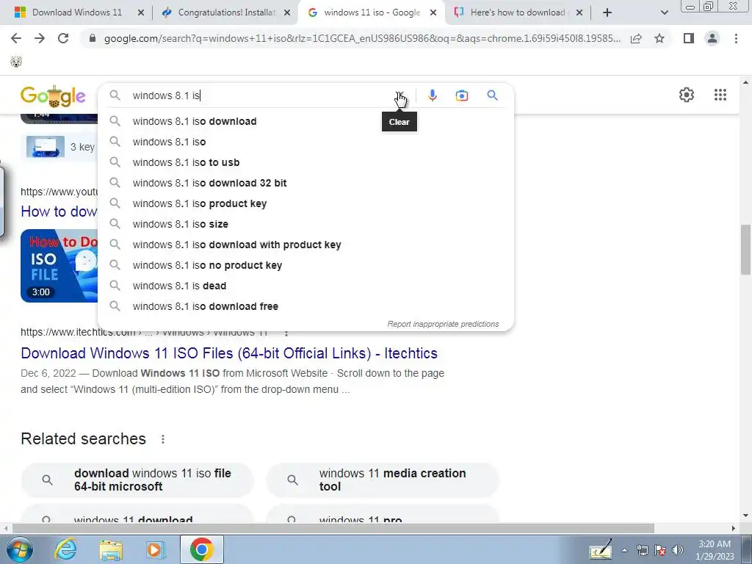Search download windows 11 iso file 64-bit microsoft
This screenshot has height=564, width=752.
[x=137, y=480]
